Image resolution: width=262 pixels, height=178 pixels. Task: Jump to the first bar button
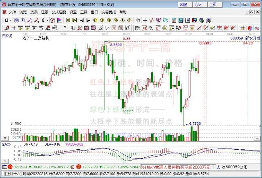[x=68, y=21]
